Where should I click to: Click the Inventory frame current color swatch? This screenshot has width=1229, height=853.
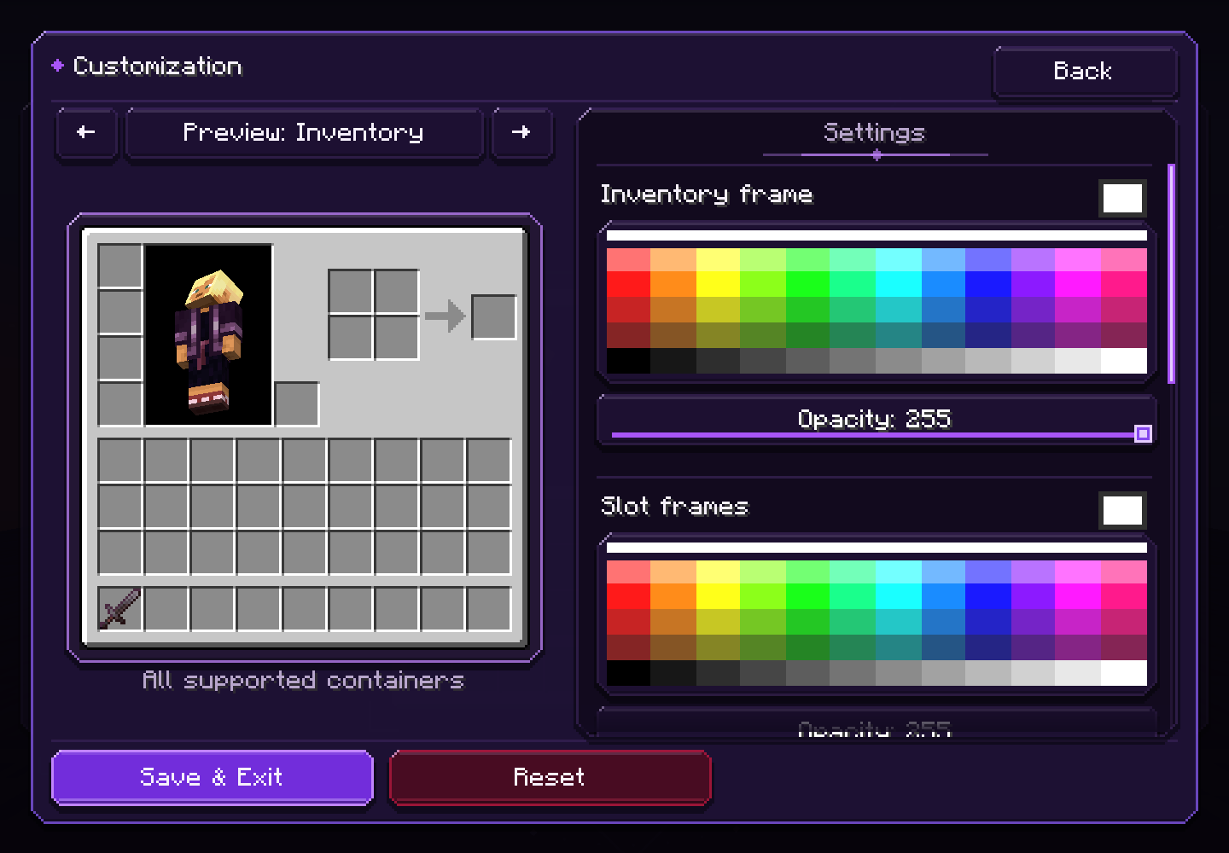pos(1122,198)
